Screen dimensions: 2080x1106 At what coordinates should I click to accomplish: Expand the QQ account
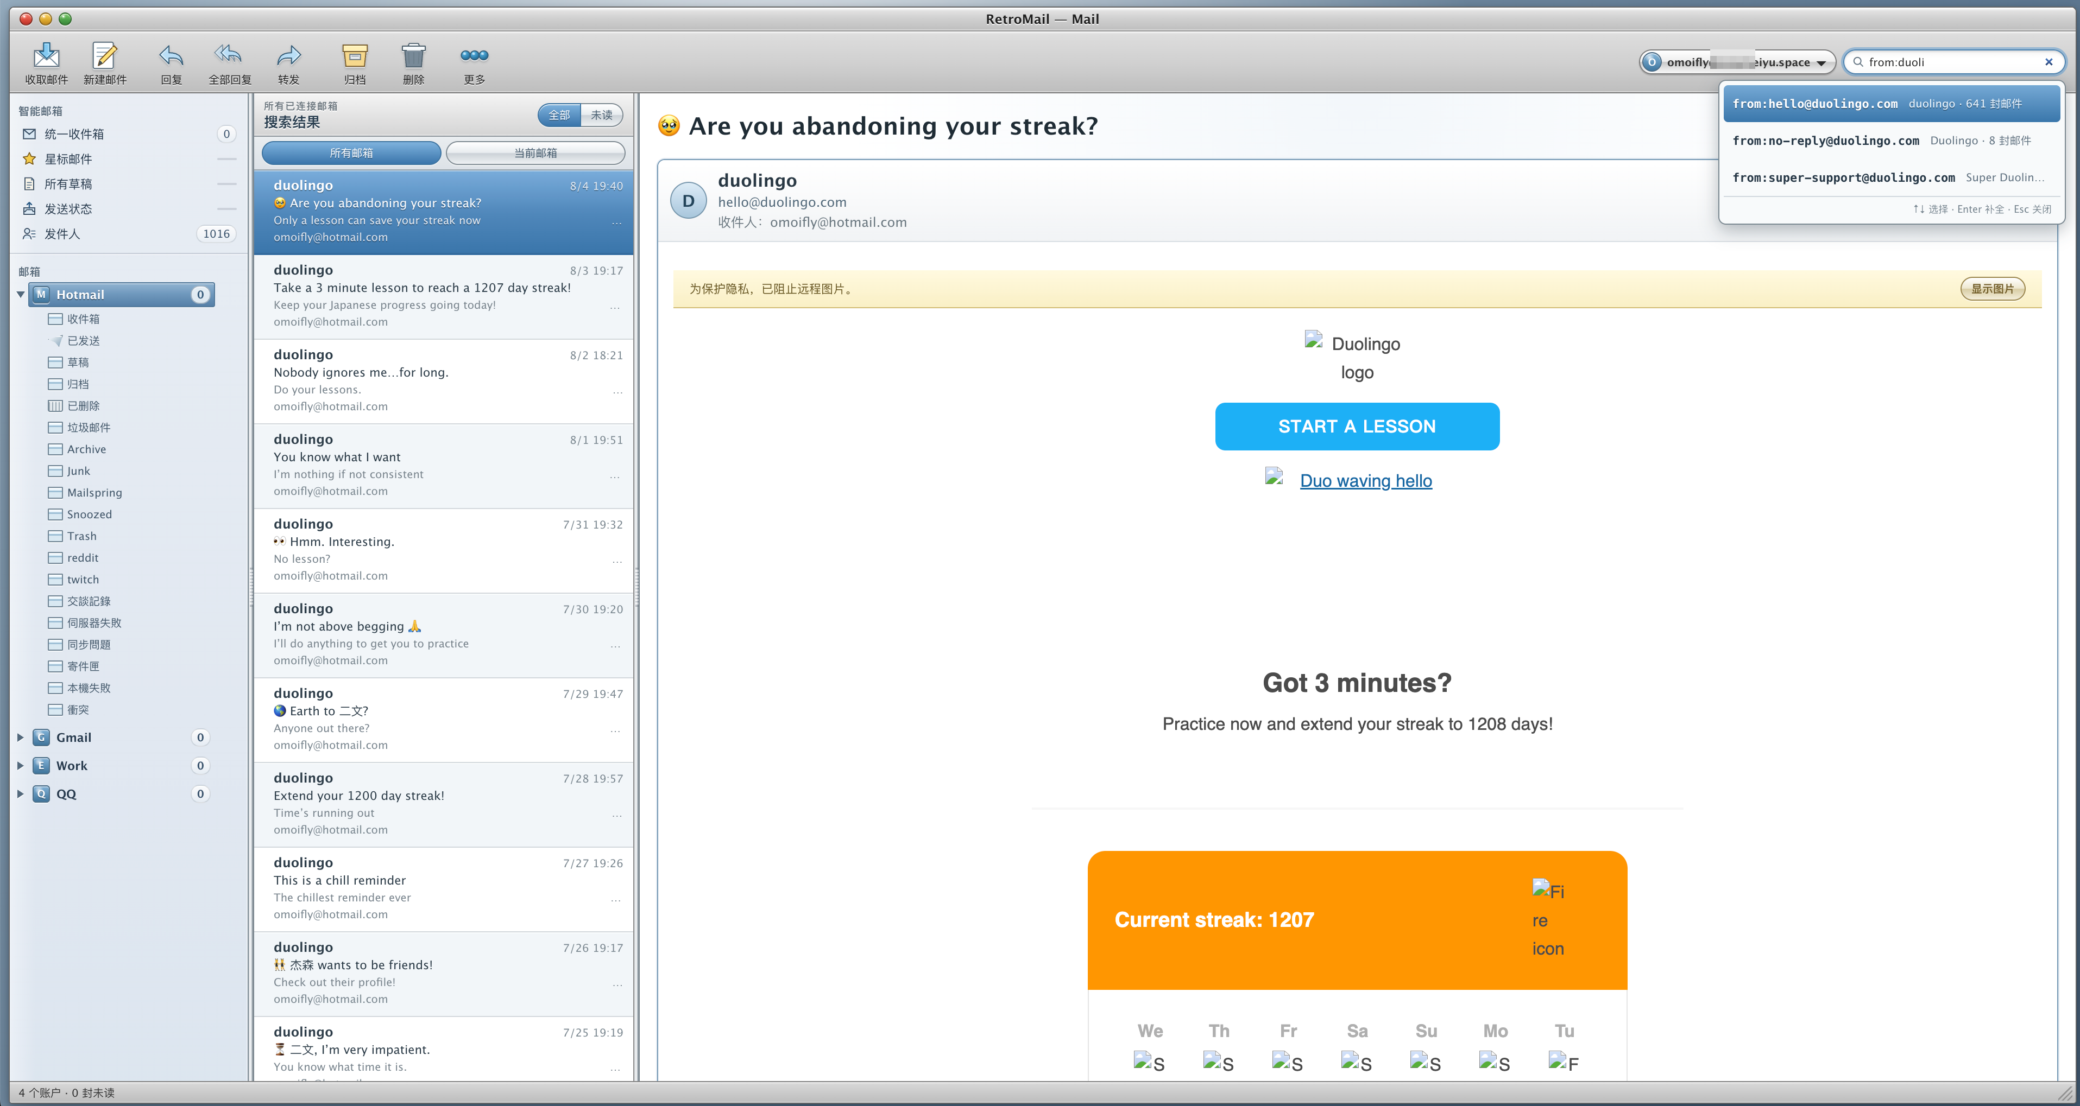tap(20, 794)
